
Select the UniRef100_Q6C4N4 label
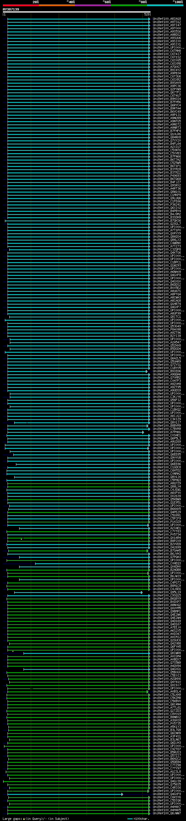[167, 705]
